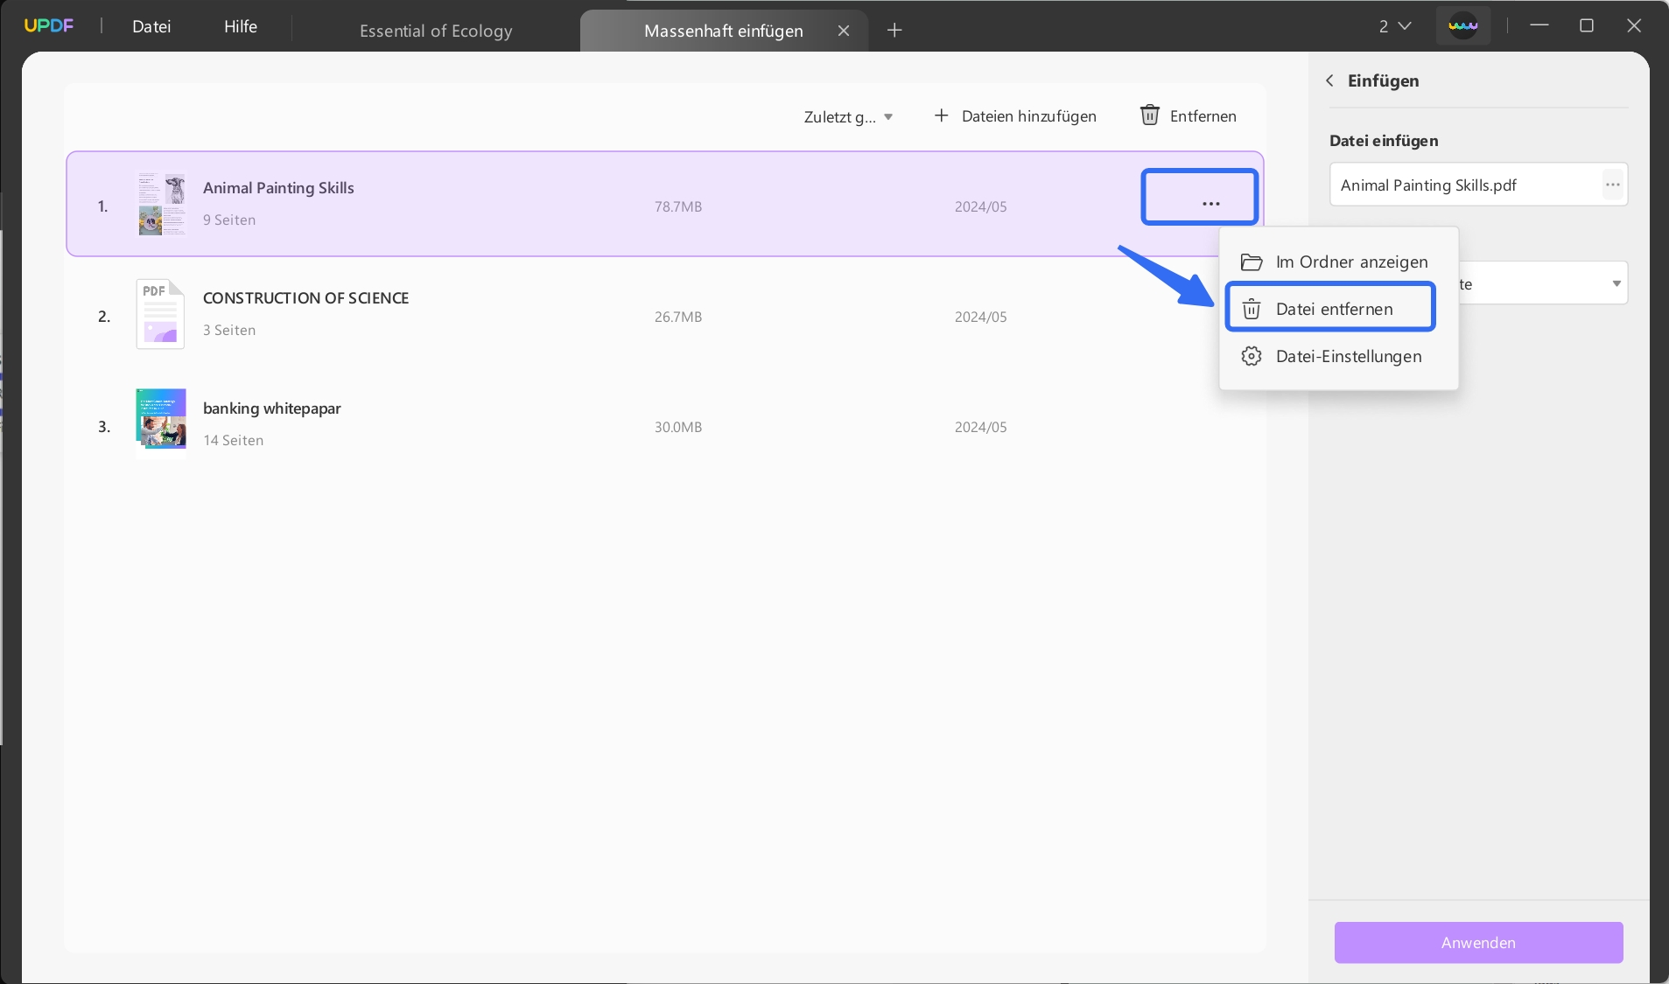Image resolution: width=1669 pixels, height=984 pixels.
Task: Choose Datei entfernen from context menu
Action: 1330,307
